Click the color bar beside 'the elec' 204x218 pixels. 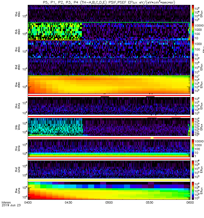[193, 84]
